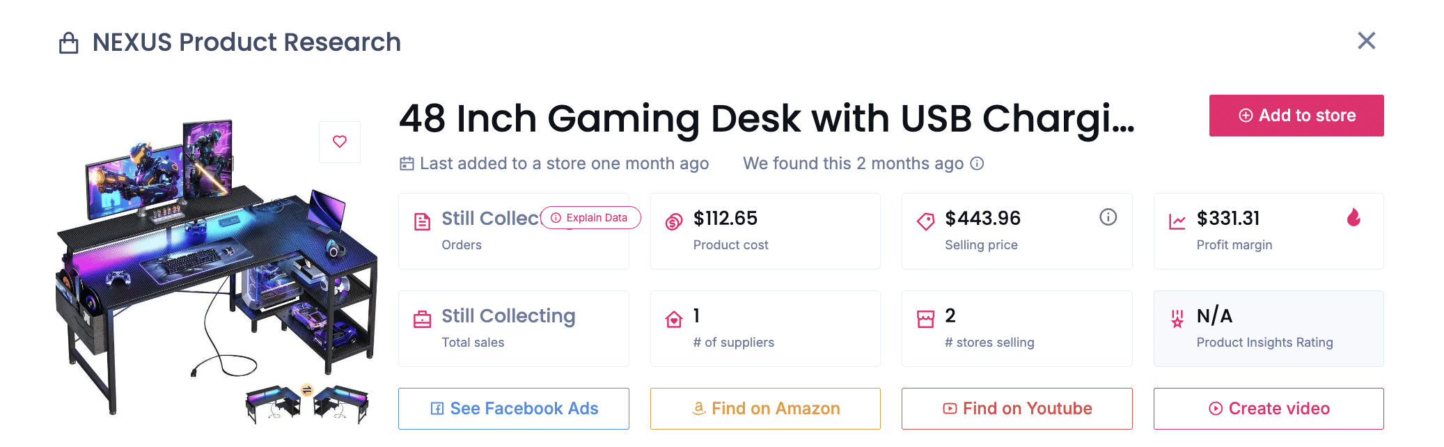Click the info icon beside found date

click(978, 164)
